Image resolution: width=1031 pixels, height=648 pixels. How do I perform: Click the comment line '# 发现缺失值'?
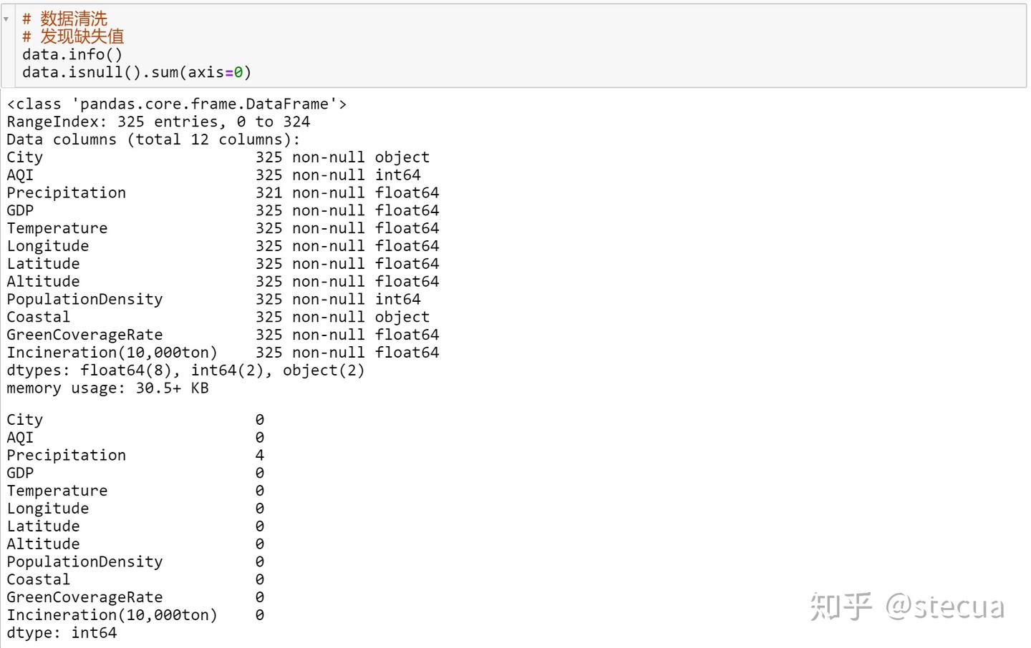73,36
